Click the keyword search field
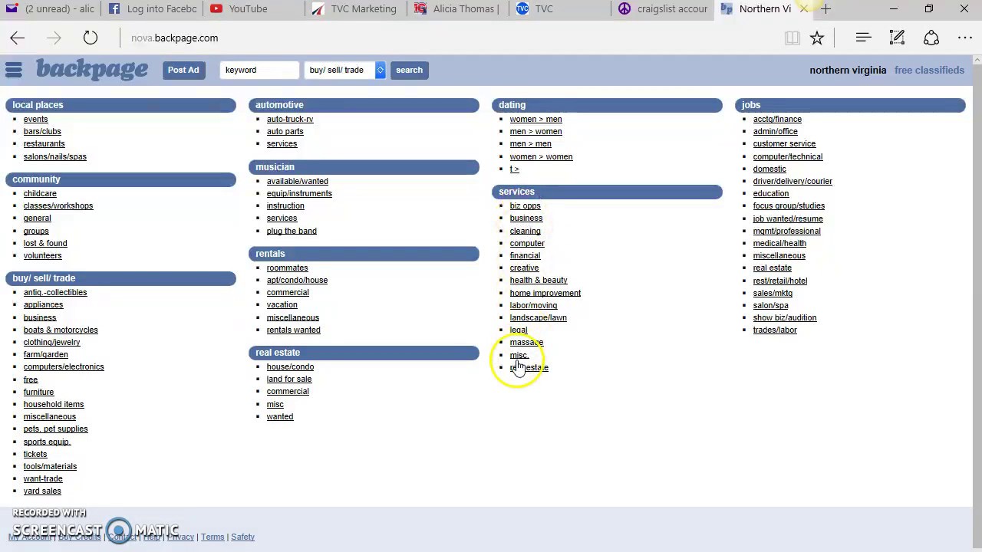The height and width of the screenshot is (552, 982). pyautogui.click(x=259, y=70)
